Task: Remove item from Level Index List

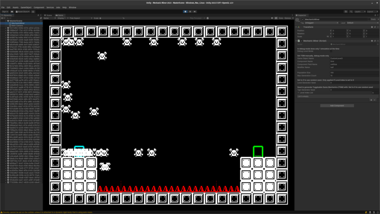Action: point(374,100)
